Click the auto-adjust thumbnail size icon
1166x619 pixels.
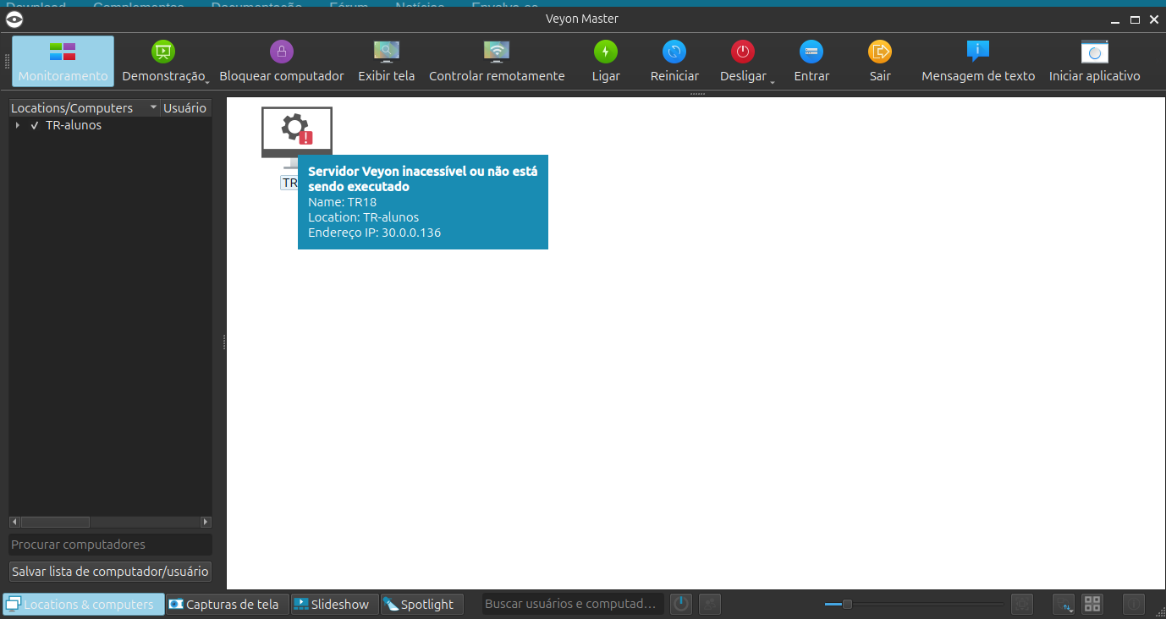(x=1022, y=604)
